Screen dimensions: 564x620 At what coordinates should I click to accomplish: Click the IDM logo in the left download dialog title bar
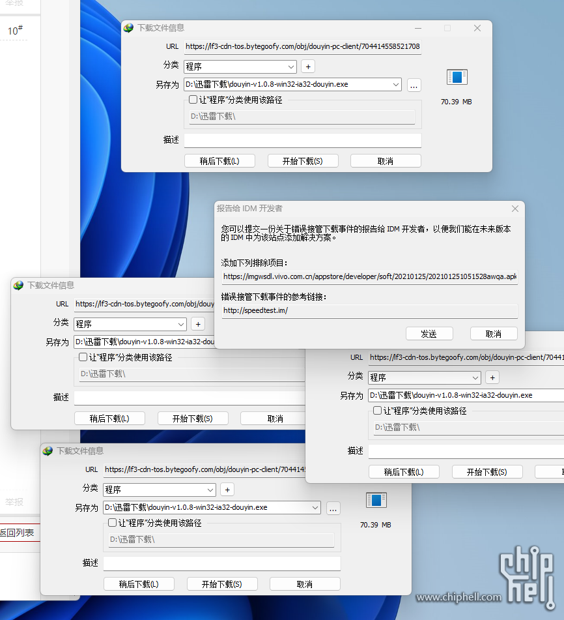18,286
